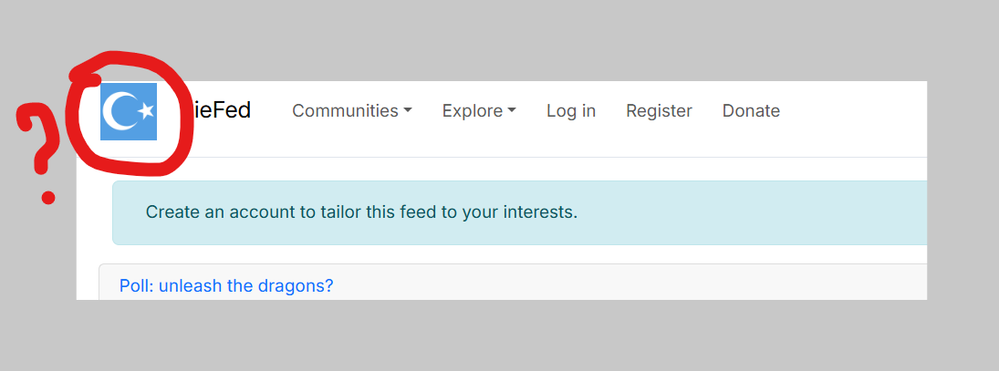Expand the Explore dropdown menu
Screen dimensions: 999x371
coord(473,111)
